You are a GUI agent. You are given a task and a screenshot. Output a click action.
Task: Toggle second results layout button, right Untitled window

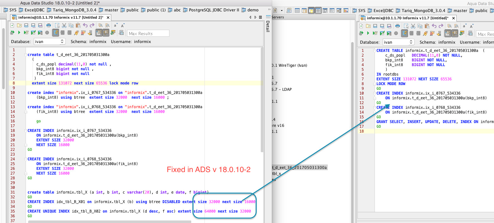click(455, 33)
